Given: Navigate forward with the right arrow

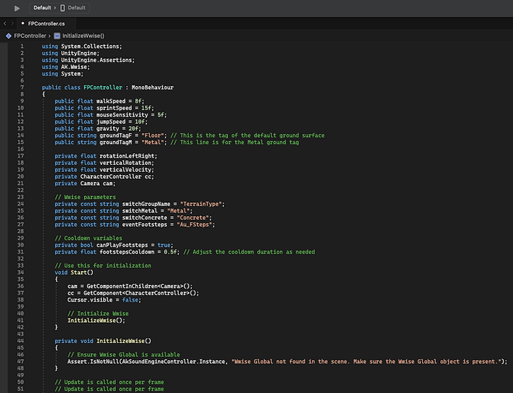Looking at the screenshot, I should [12, 24].
